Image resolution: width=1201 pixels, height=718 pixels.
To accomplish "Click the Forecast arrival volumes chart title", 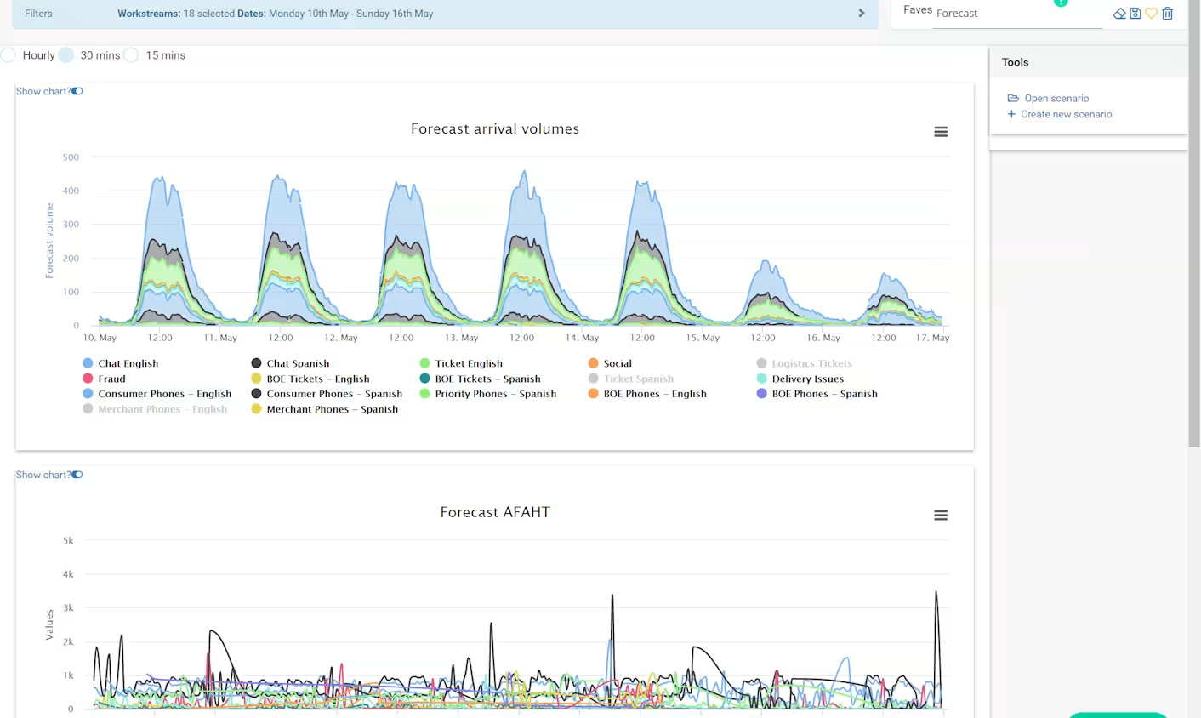I will 495,128.
